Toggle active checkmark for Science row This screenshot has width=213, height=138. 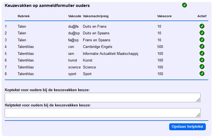tap(202, 67)
